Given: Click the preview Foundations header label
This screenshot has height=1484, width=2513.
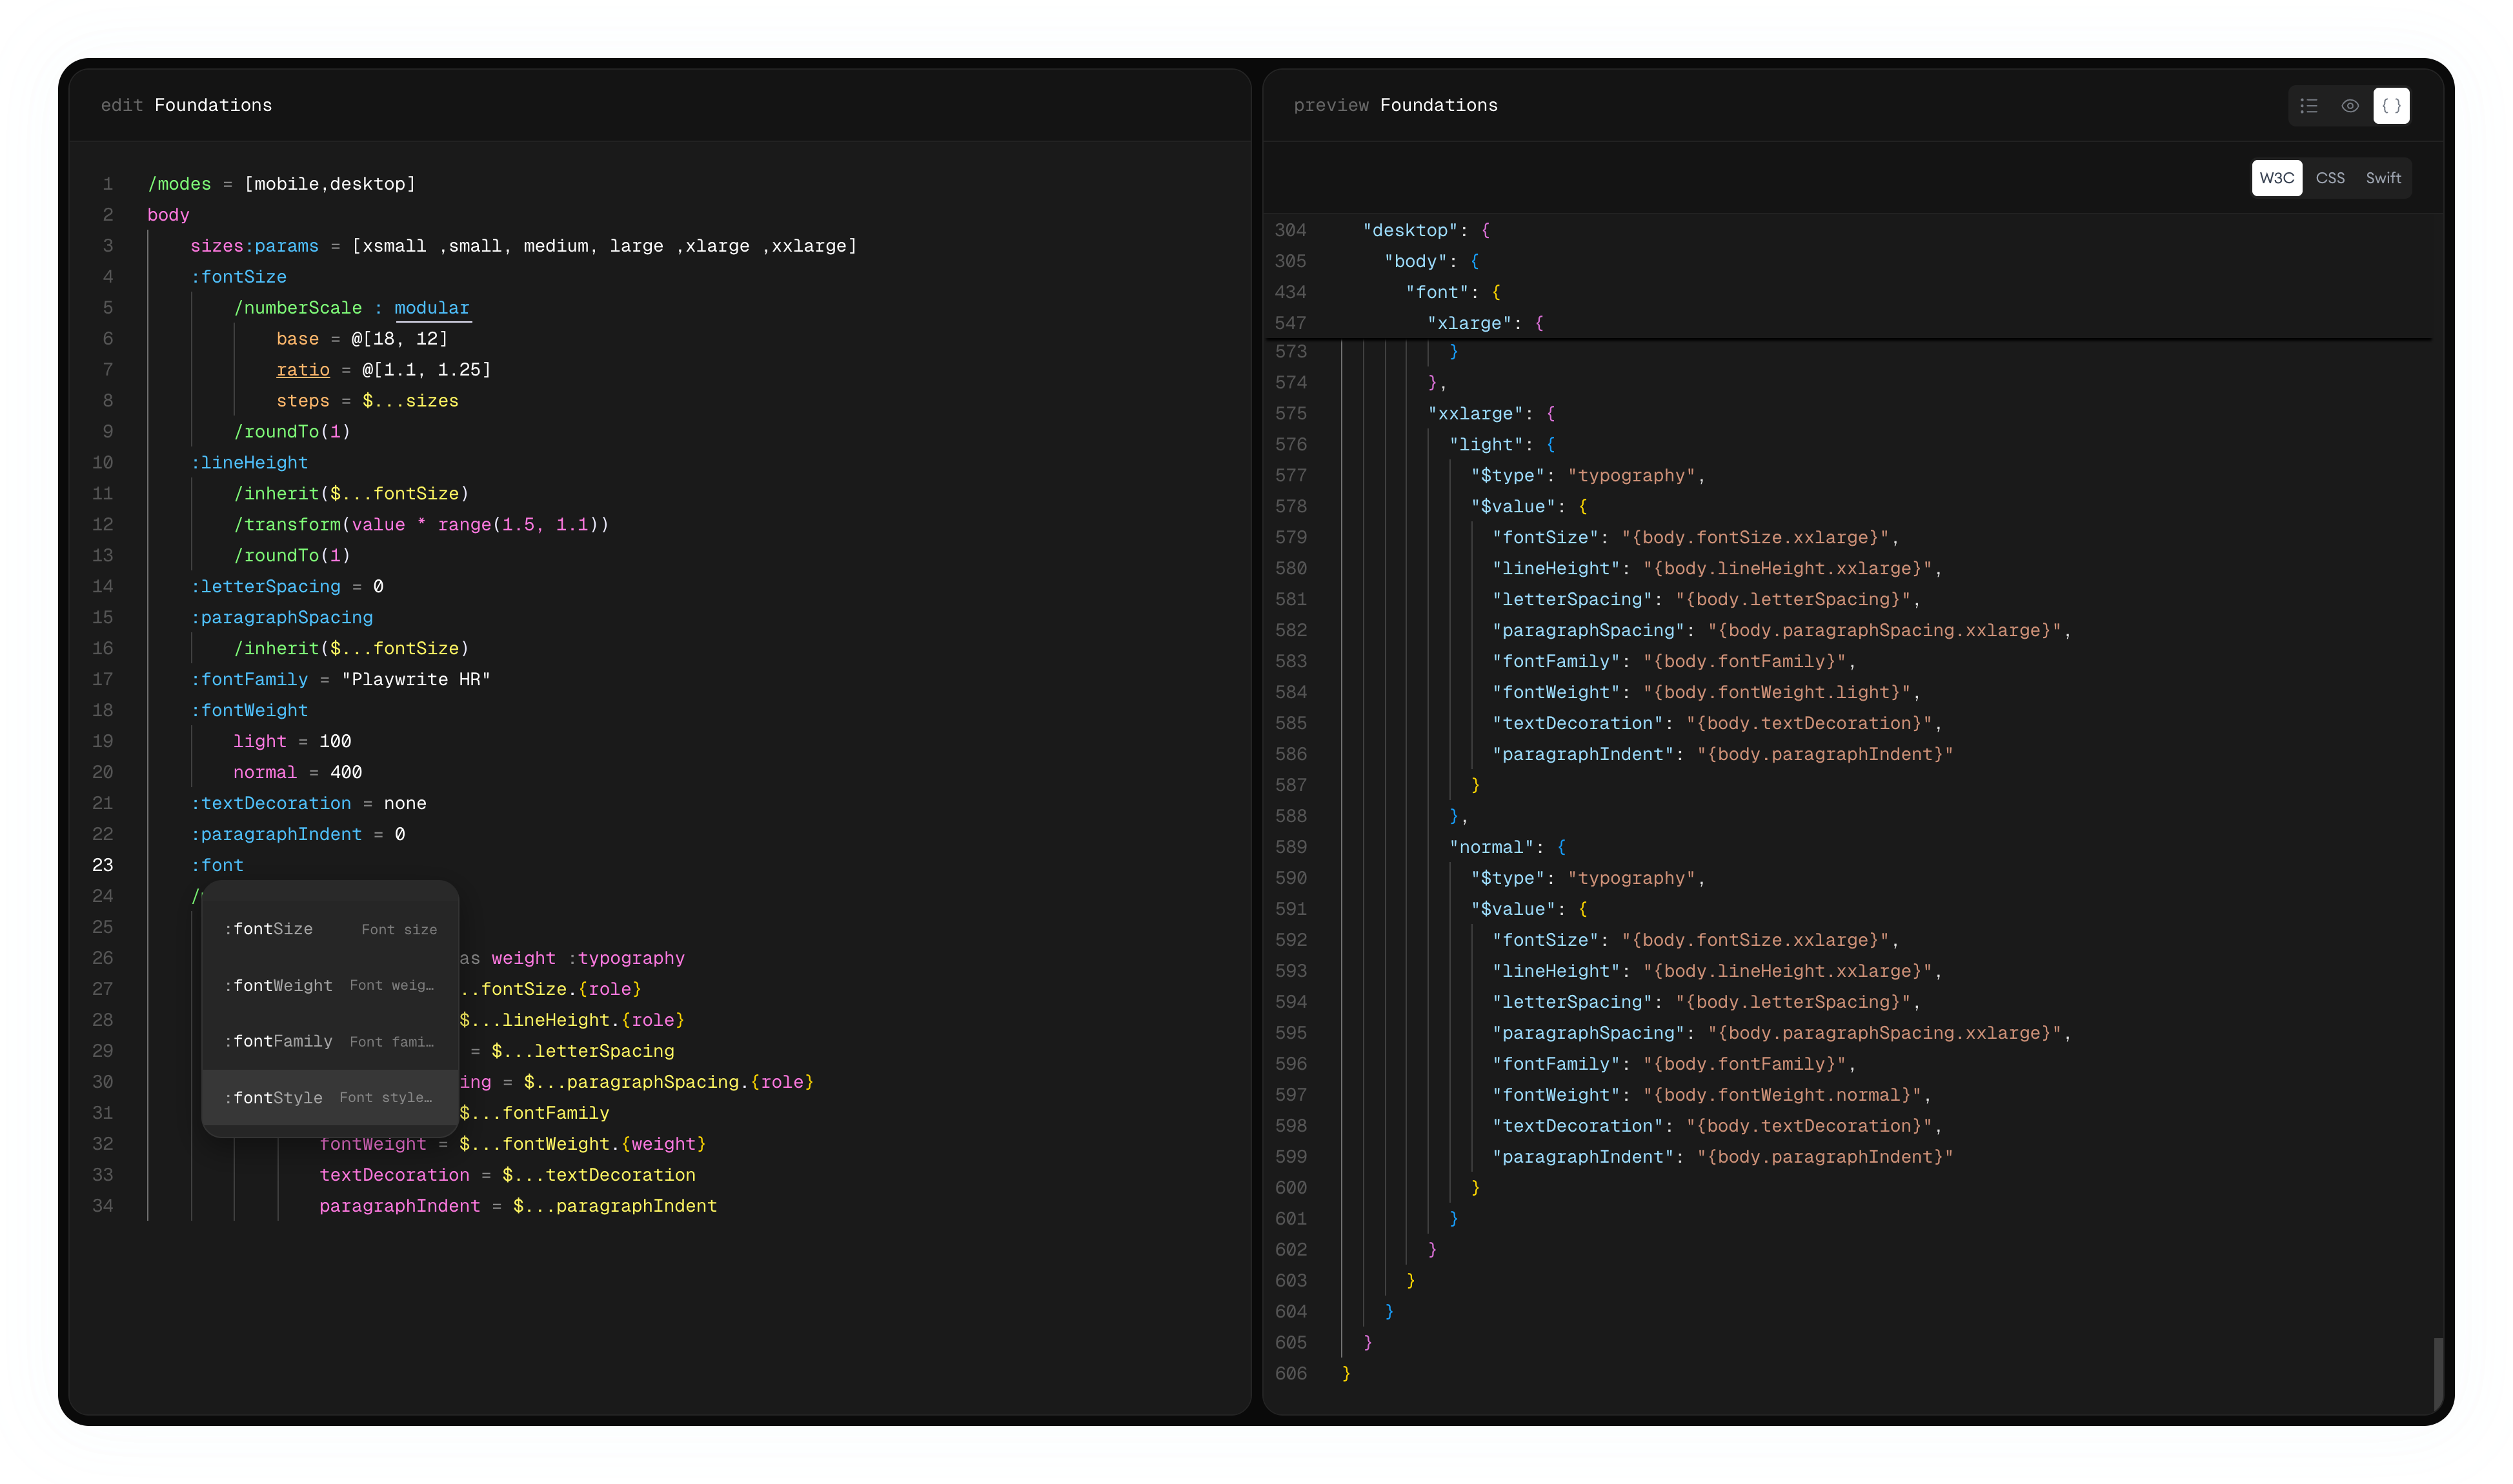Looking at the screenshot, I should click(x=1395, y=105).
